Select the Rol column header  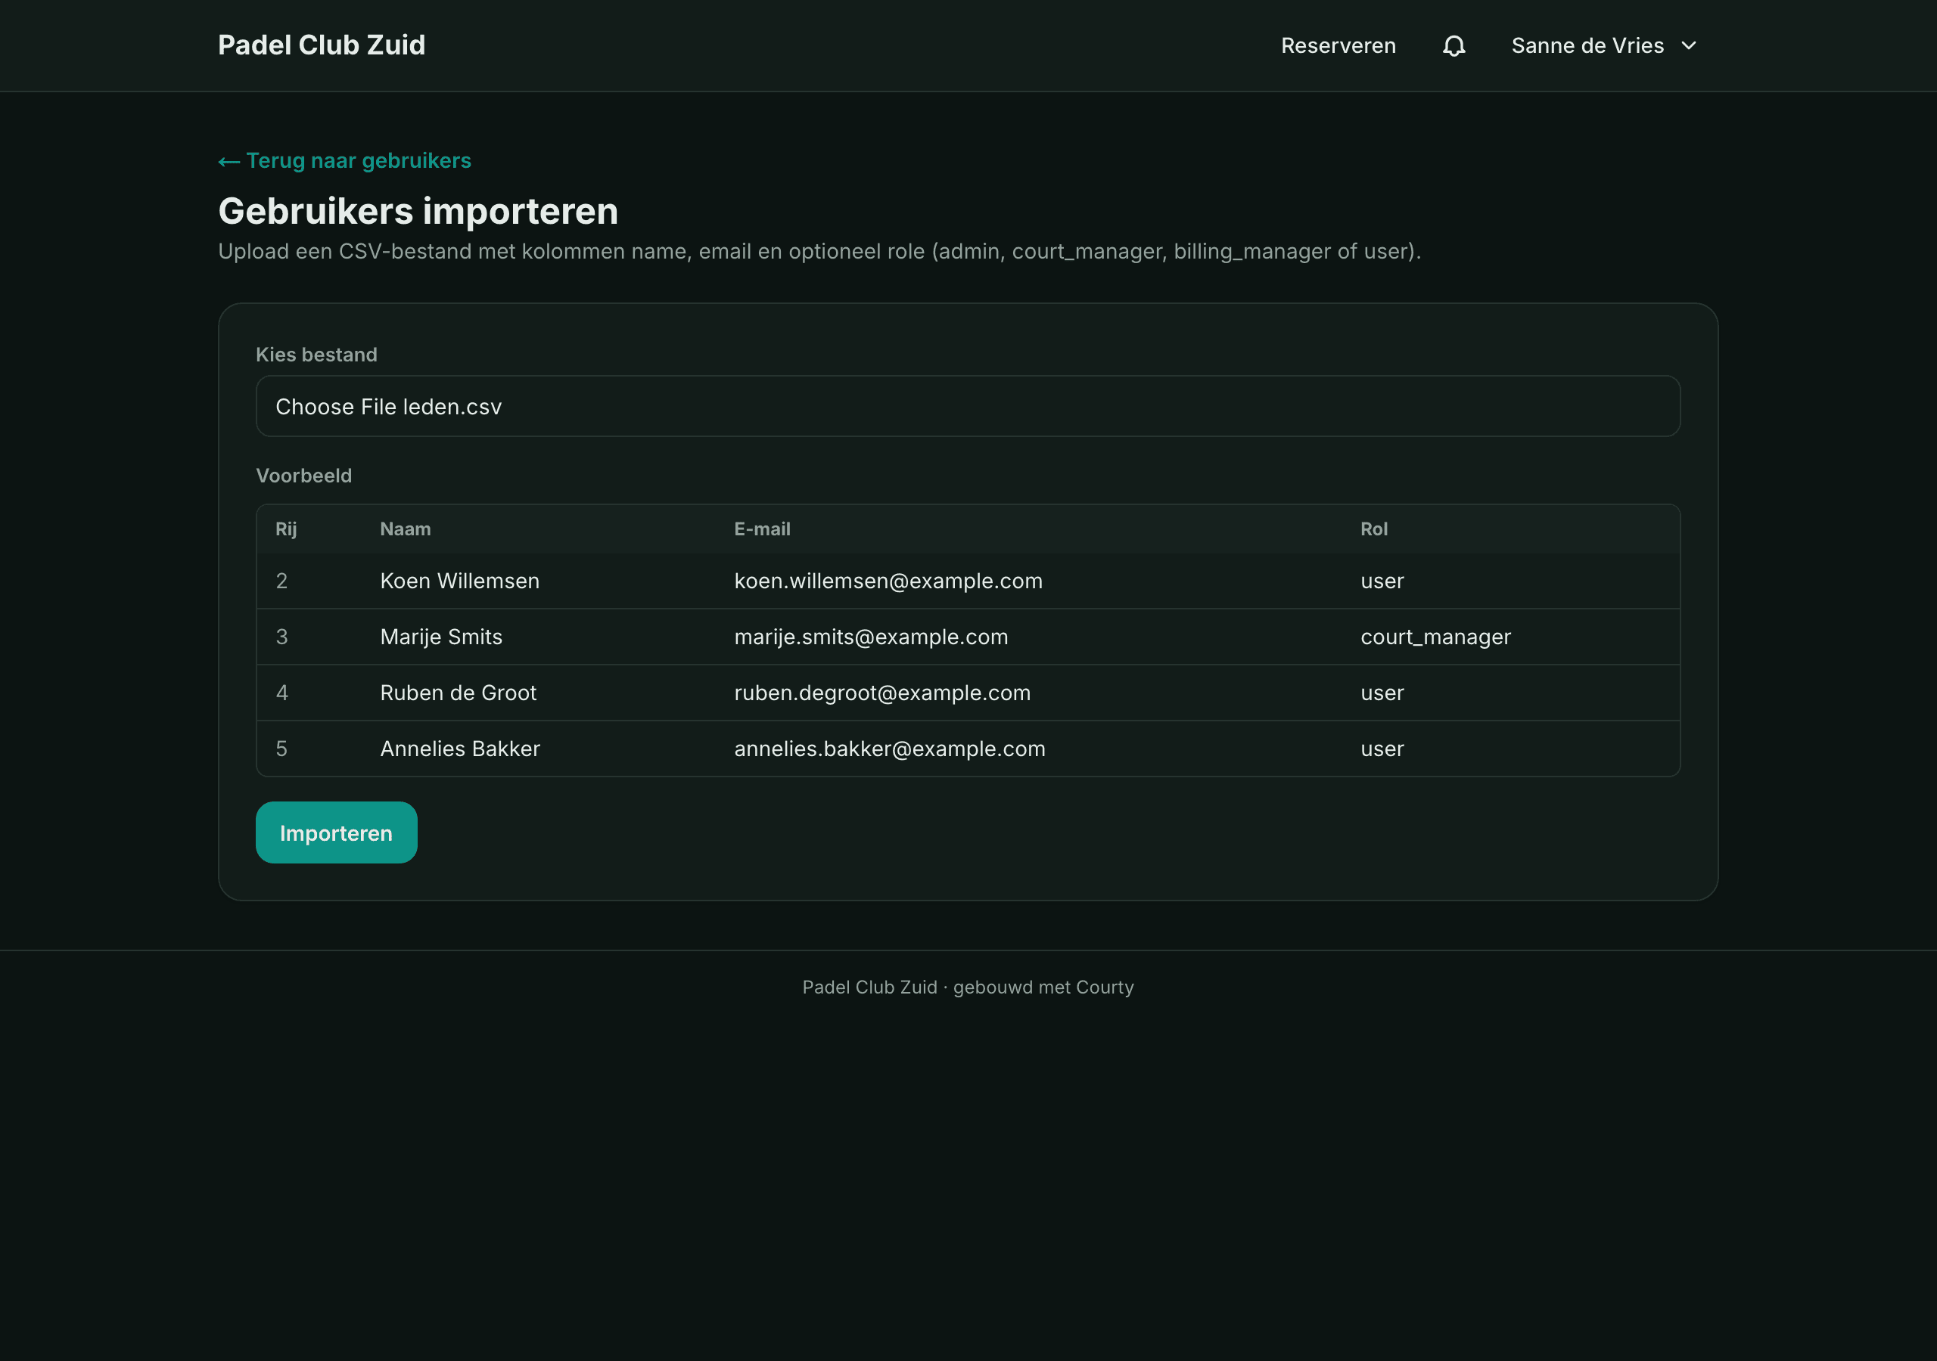(x=1373, y=529)
